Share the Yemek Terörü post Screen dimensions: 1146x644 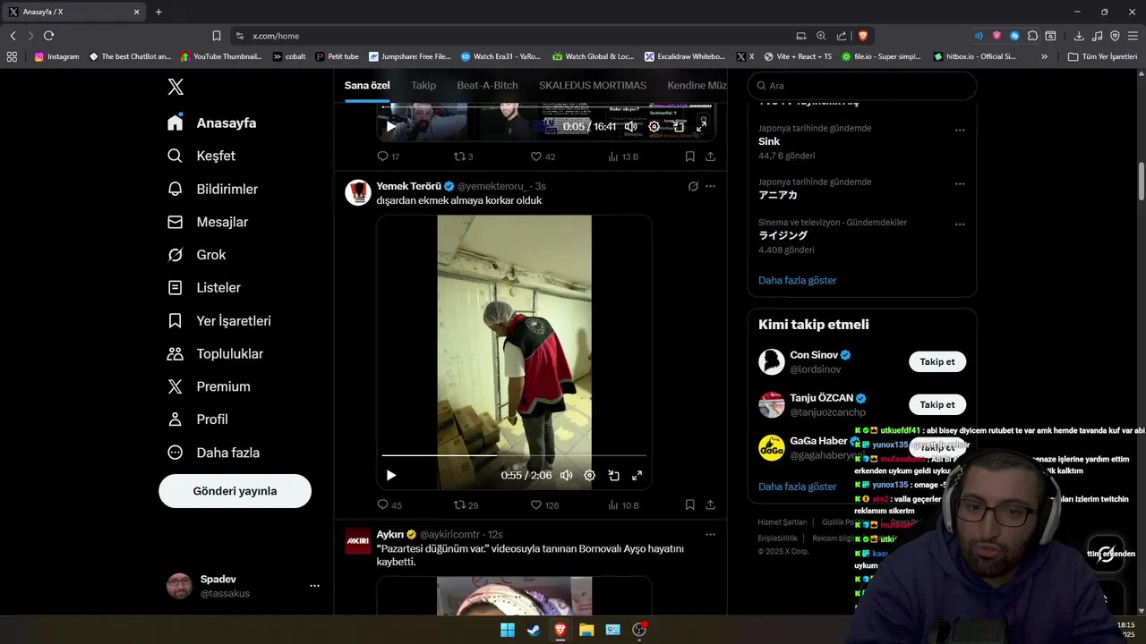710,505
